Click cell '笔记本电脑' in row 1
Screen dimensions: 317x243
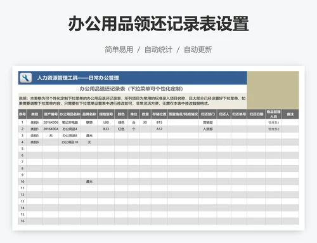70,122
